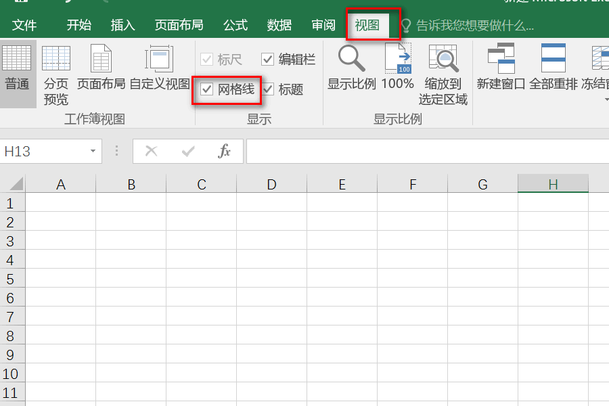The image size is (609, 406).
Task: Open the Review (审阅) tab
Action: [323, 25]
